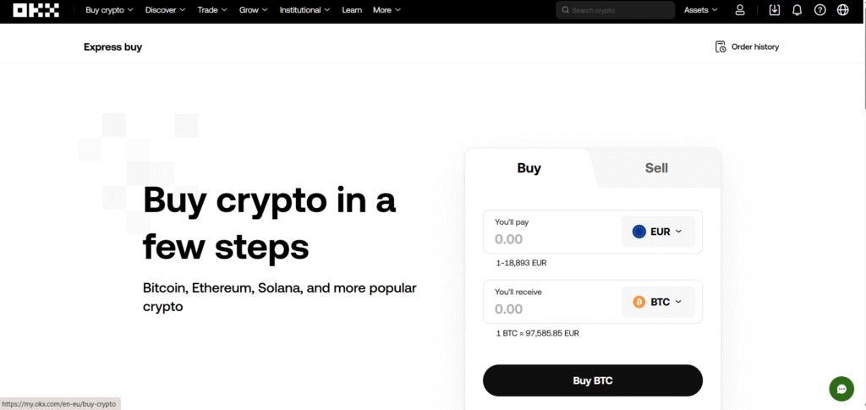The height and width of the screenshot is (410, 866).
Task: Click the globe language icon
Action: click(x=843, y=10)
